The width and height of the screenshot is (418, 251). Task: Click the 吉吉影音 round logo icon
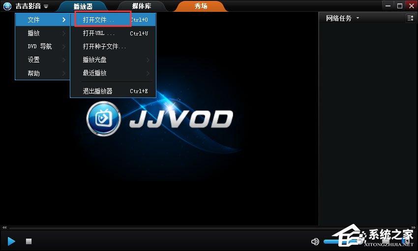(x=7, y=6)
